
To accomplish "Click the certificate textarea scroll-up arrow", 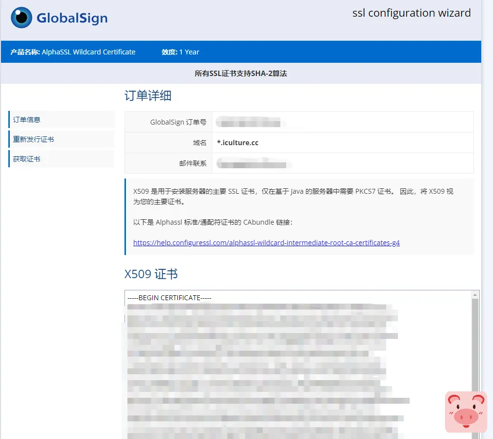I will click(475, 295).
